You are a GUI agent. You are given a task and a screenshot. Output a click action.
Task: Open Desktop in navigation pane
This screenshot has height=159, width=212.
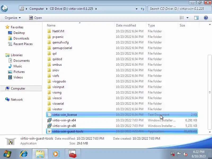point(16,33)
